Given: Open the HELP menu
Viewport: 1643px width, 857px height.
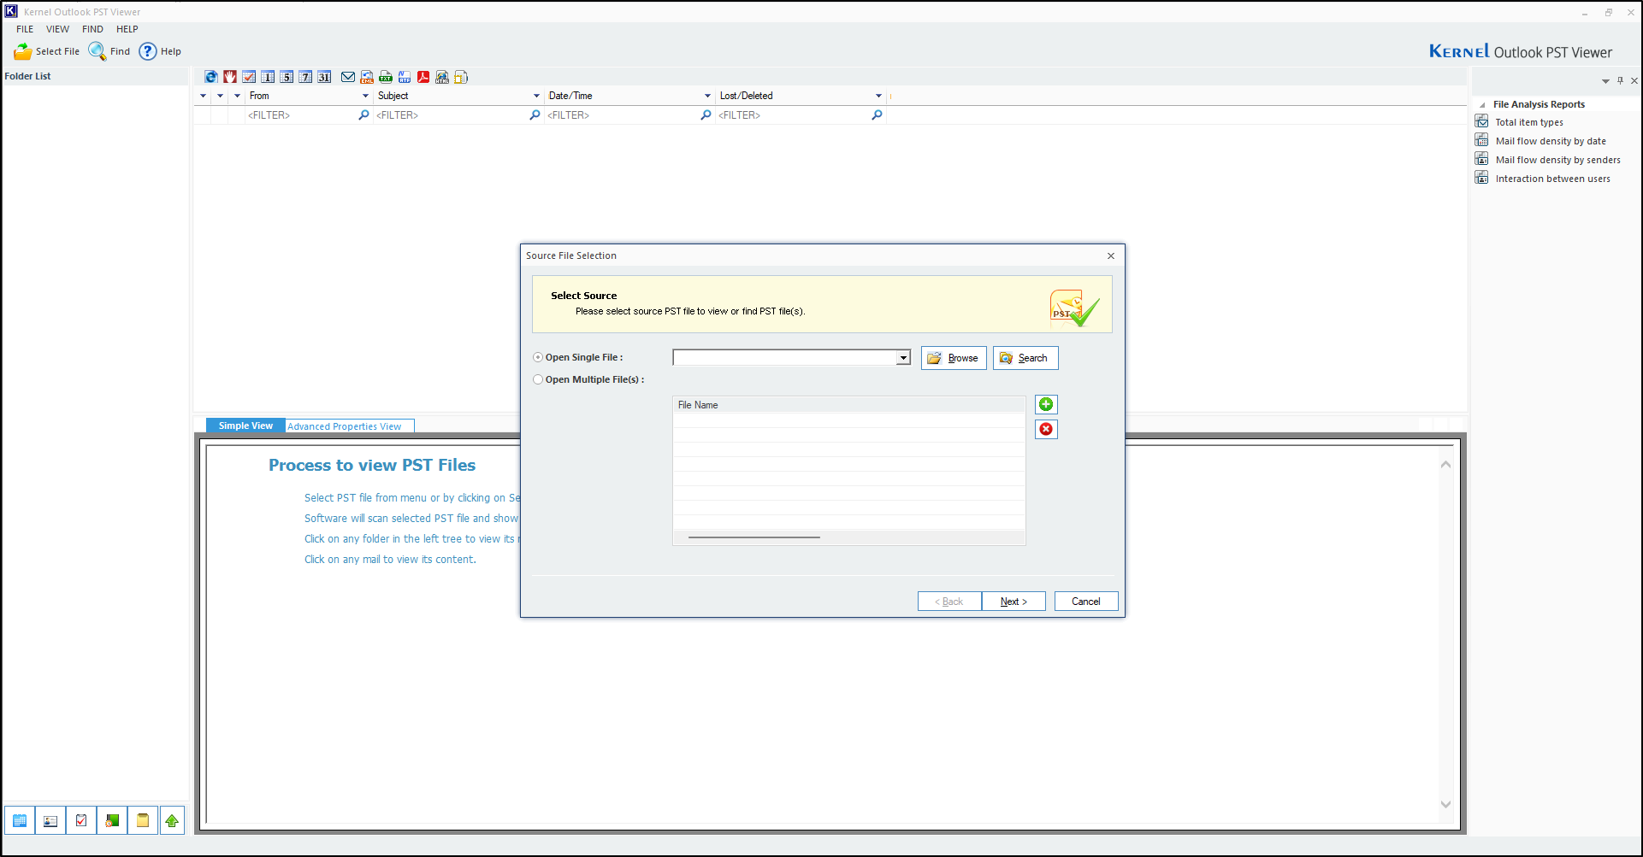Looking at the screenshot, I should [x=127, y=29].
